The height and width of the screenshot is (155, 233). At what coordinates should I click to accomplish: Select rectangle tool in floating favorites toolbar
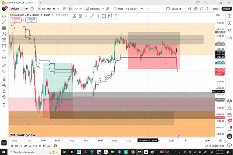tap(104, 16)
